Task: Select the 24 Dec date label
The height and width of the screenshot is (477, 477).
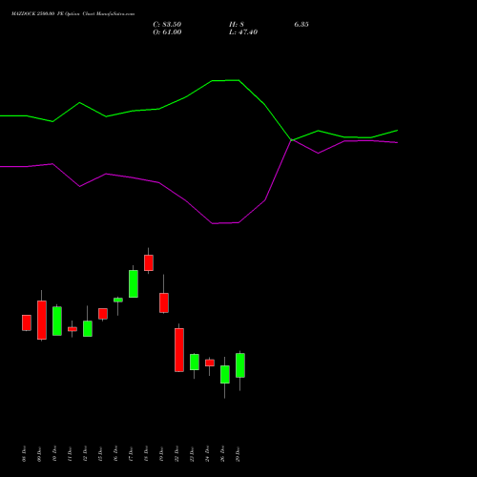Action: [207, 454]
